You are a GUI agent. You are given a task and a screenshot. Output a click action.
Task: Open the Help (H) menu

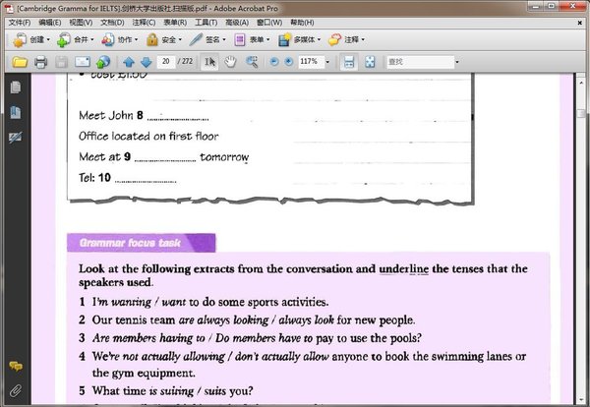tap(302, 23)
